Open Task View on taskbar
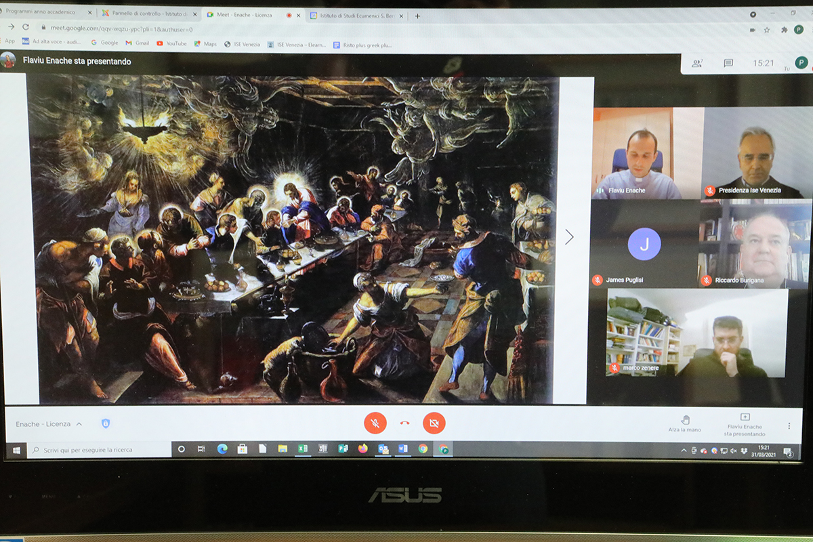 pos(201,449)
